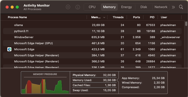Screen dimensions: 188x97
Task: Select the ollama process row
Action: click(x=92, y=25)
